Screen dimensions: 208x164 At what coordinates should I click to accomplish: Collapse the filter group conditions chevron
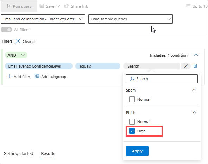click(196, 55)
